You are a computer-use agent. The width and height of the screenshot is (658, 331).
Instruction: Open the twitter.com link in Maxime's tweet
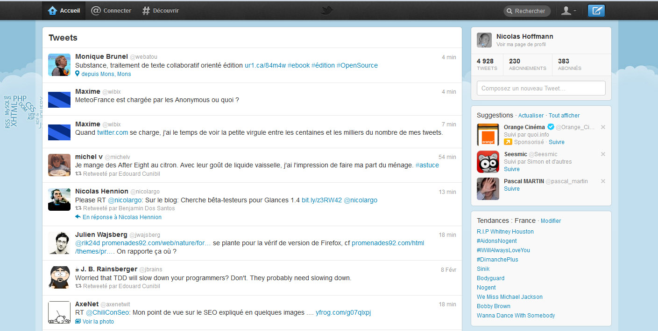coord(113,132)
